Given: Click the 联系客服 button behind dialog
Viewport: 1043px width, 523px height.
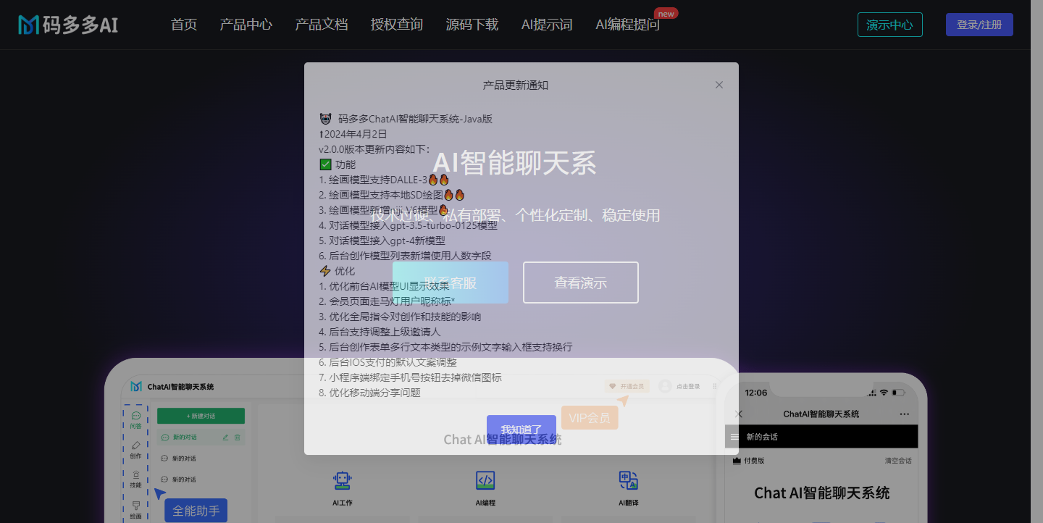Looking at the screenshot, I should pos(451,283).
